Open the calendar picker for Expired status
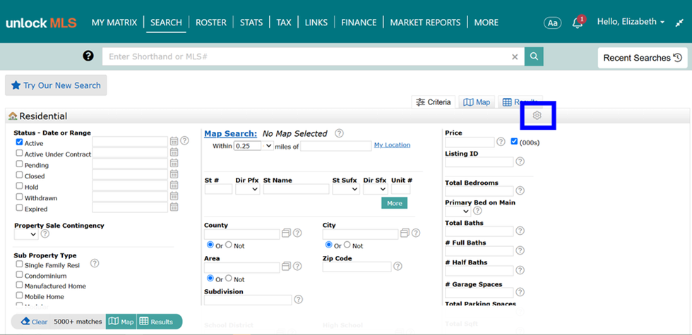This screenshot has height=335, width=692. click(x=174, y=207)
